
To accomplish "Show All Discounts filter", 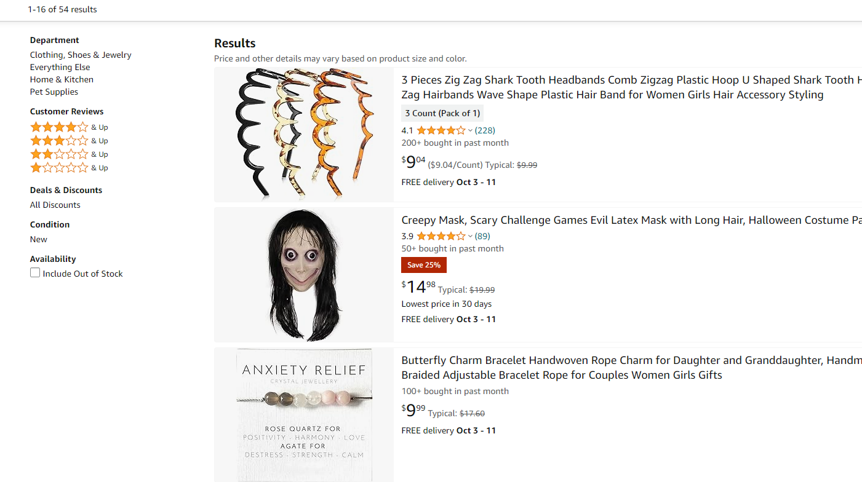I will click(55, 205).
